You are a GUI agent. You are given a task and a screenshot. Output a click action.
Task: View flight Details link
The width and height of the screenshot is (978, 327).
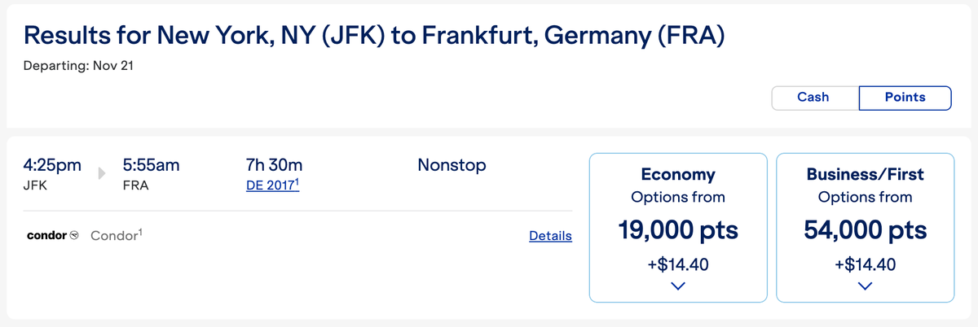[x=550, y=236]
